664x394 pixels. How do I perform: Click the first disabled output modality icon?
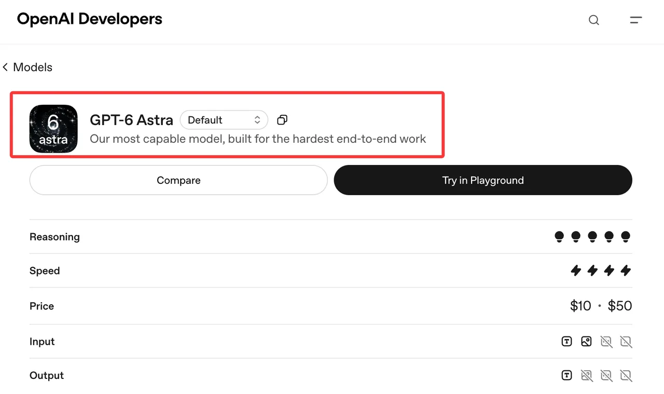click(x=587, y=375)
